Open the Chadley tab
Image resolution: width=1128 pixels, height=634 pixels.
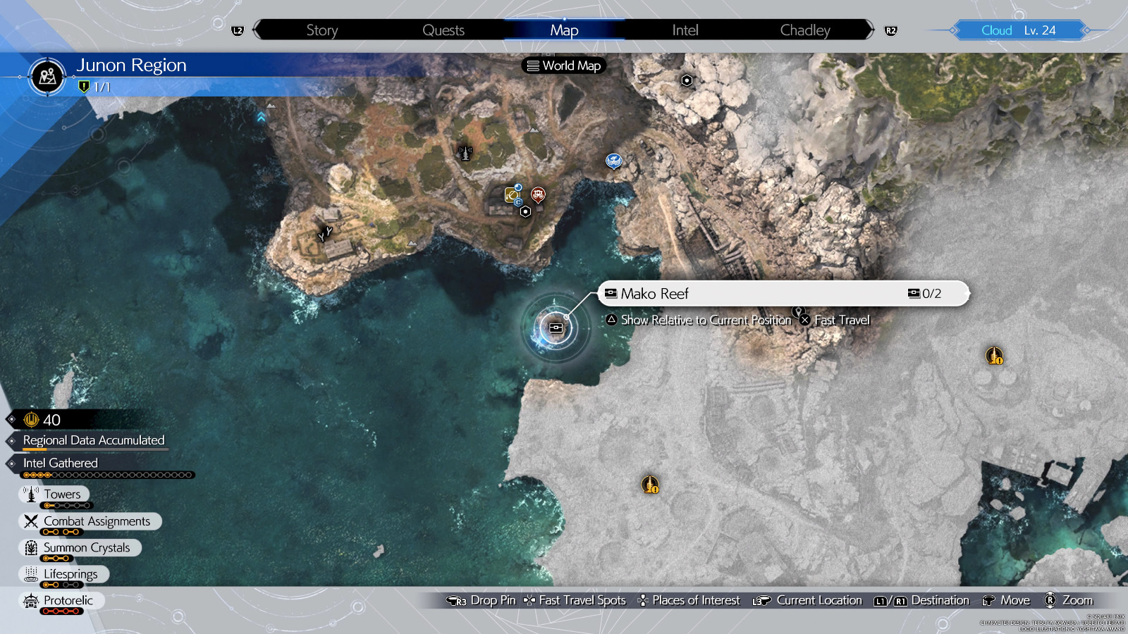pyautogui.click(x=804, y=30)
